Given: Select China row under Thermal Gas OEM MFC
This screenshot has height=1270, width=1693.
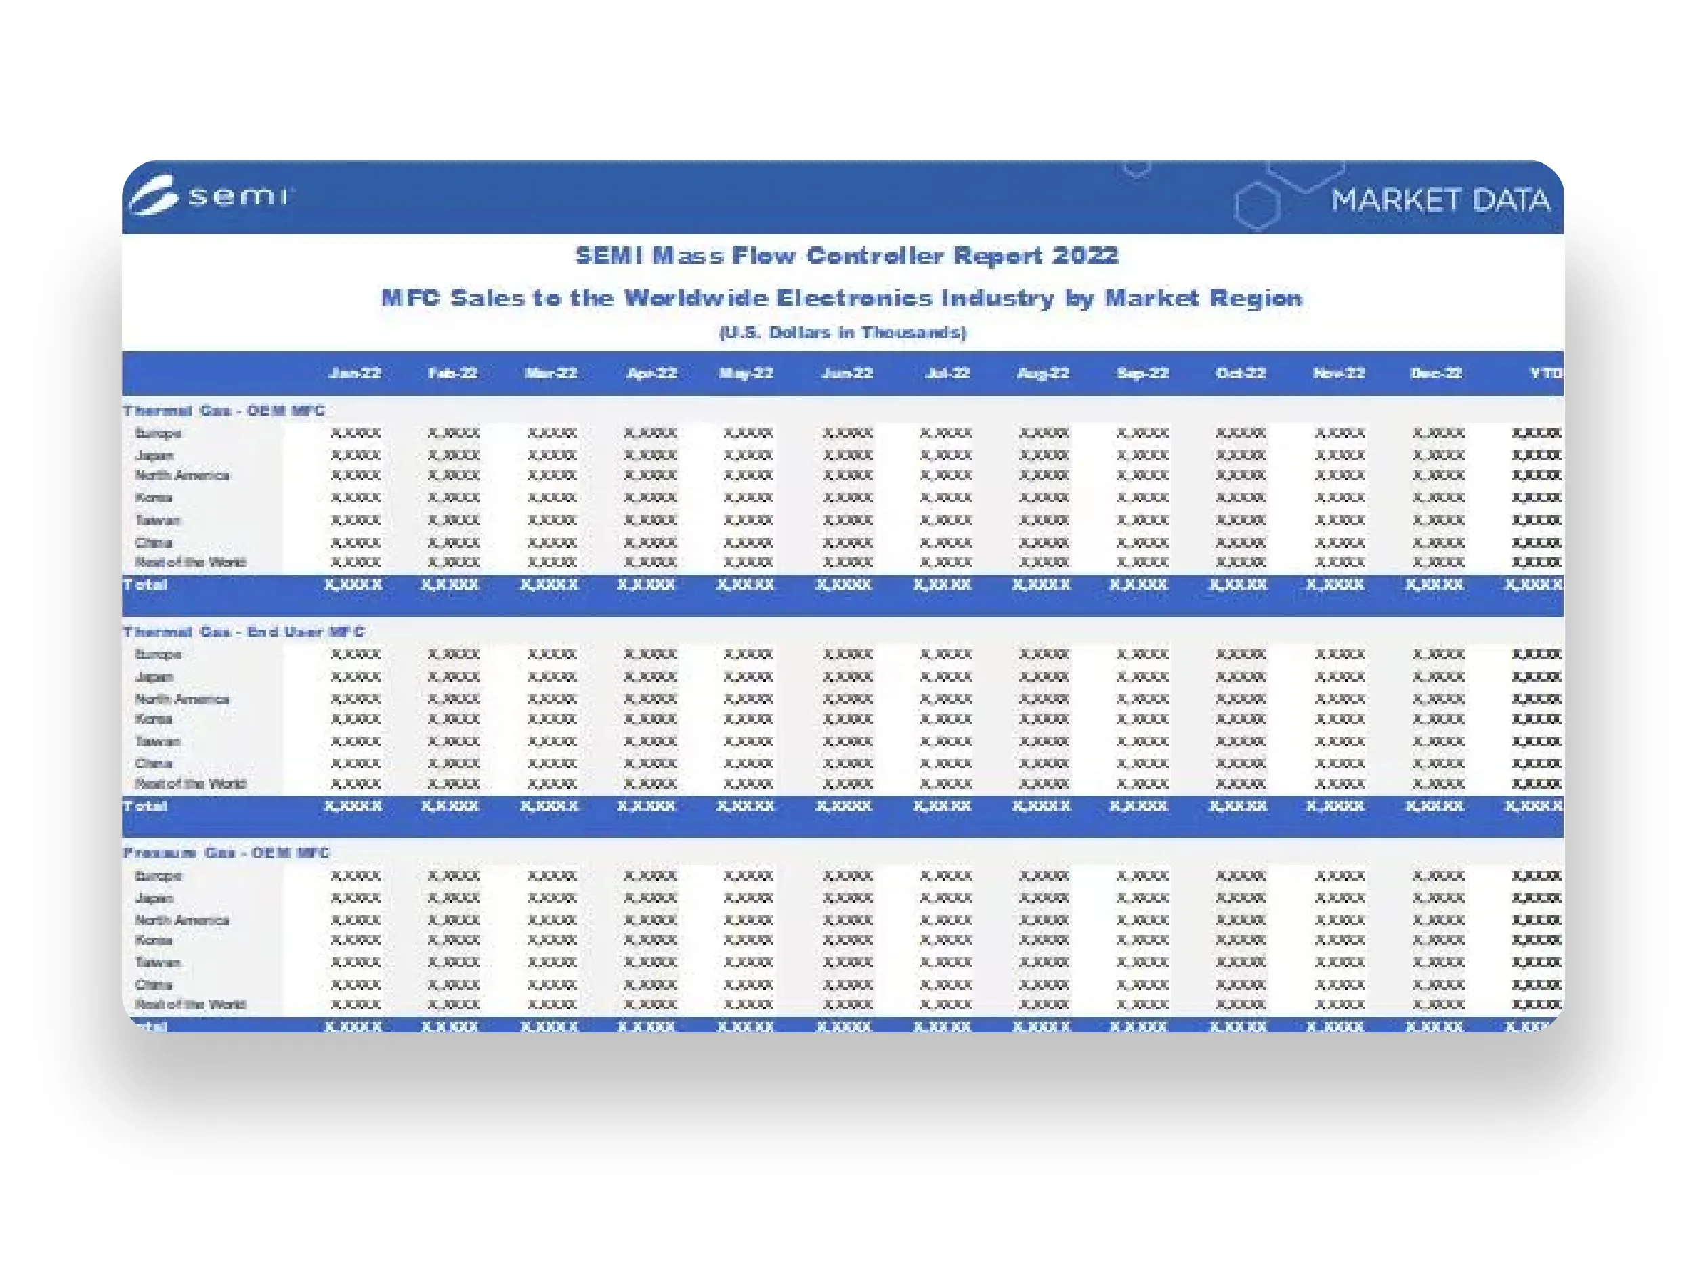Looking at the screenshot, I should tap(842, 542).
